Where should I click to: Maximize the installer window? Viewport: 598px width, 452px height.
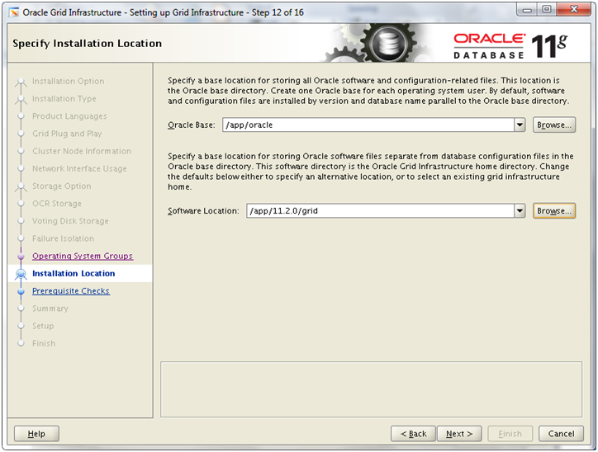(547, 10)
